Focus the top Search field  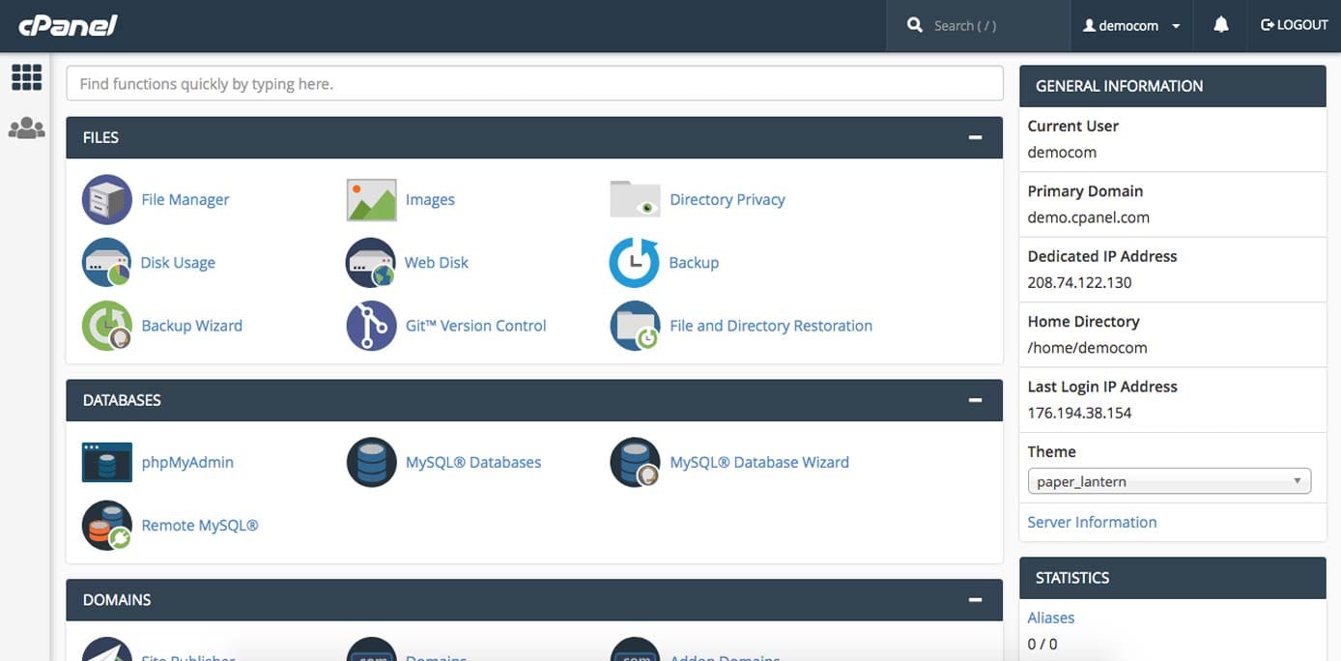[x=978, y=25]
